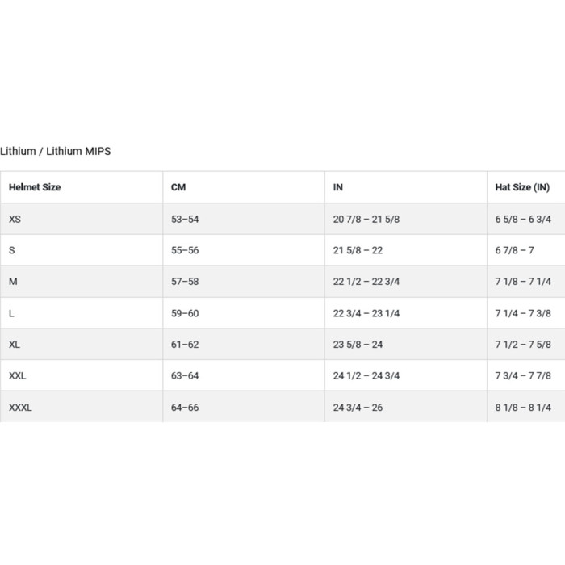Select the 53–54 CM cell
565x565 pixels.
point(185,219)
